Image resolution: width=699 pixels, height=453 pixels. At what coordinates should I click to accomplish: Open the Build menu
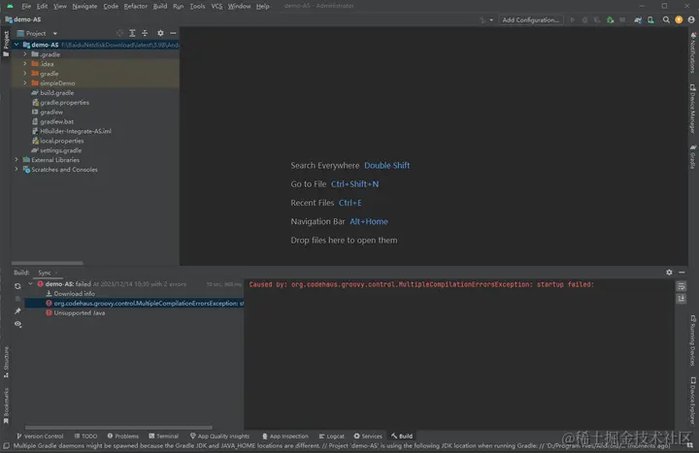160,6
